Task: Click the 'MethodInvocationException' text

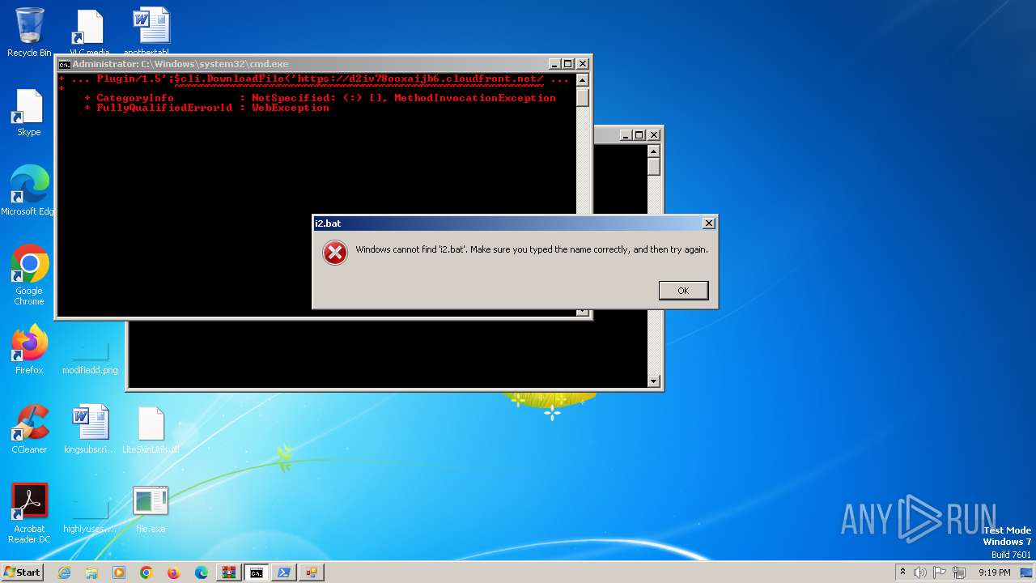Action: pyautogui.click(x=475, y=98)
